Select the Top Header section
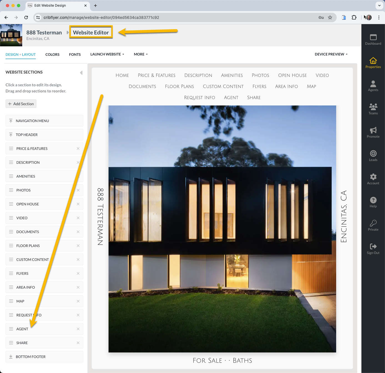Image resolution: width=385 pixels, height=373 pixels. point(44,135)
